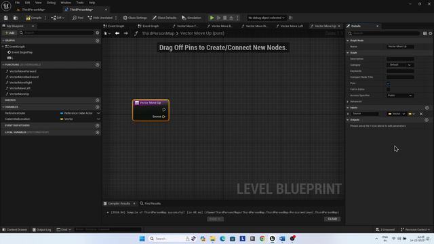Open the Edit menu
434x244 pixels.
pyautogui.click(x=27, y=3)
